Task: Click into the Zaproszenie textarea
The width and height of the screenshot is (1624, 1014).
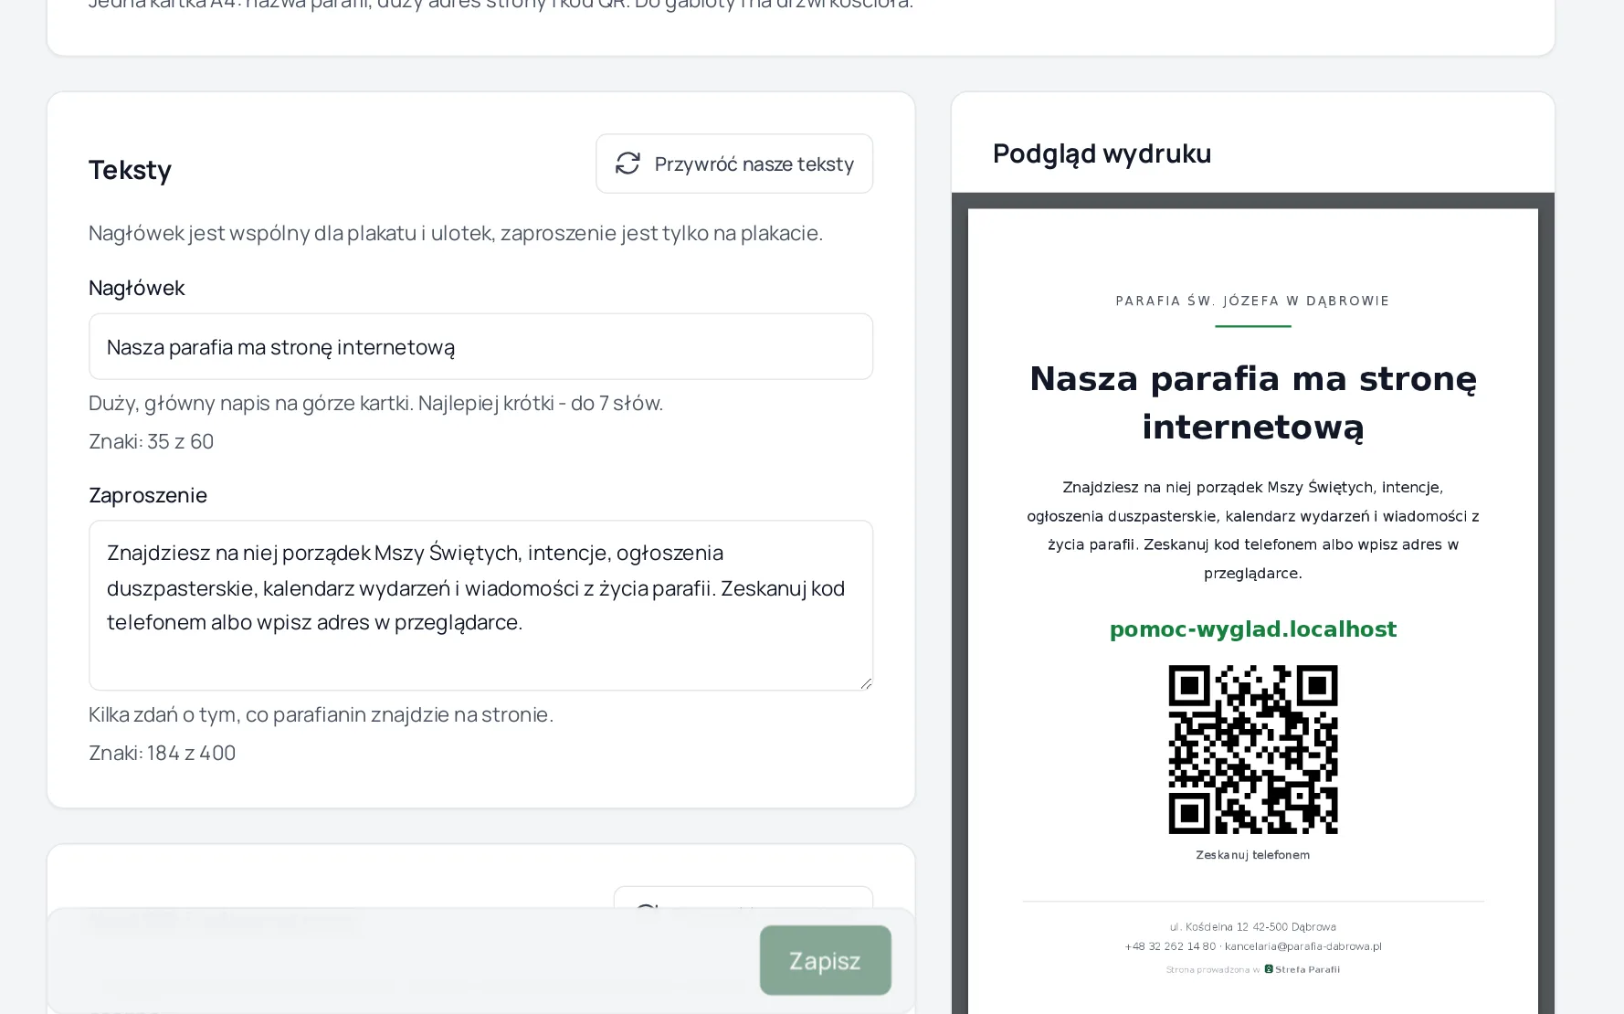Action: coord(480,605)
